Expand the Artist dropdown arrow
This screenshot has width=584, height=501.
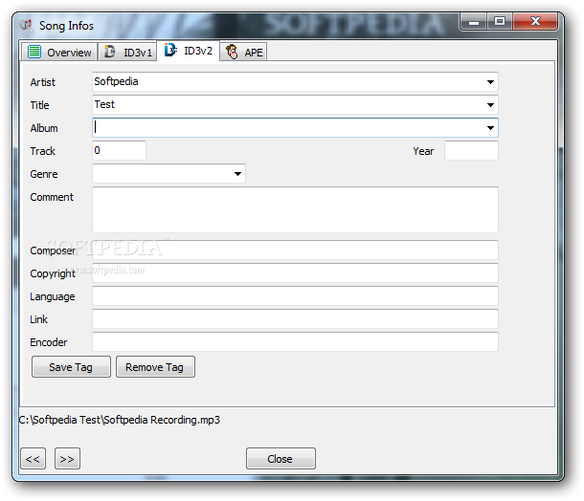tap(490, 82)
